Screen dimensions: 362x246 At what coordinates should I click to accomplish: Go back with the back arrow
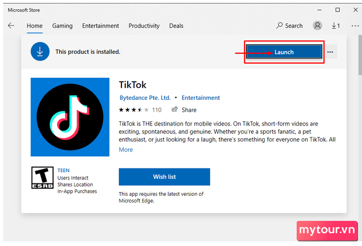[11, 26]
